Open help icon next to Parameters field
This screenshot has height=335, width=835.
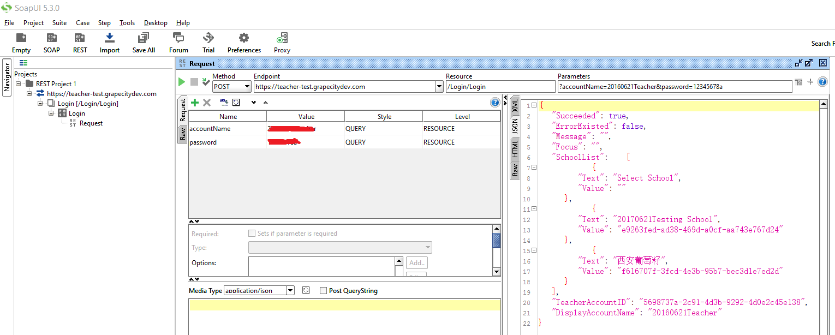point(822,82)
